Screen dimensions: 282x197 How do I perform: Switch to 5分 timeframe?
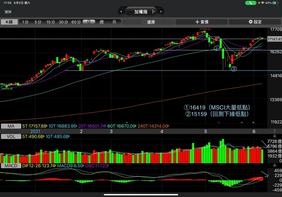click(38, 22)
